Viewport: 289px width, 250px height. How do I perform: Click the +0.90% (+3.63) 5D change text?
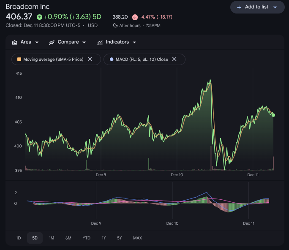coord(73,17)
